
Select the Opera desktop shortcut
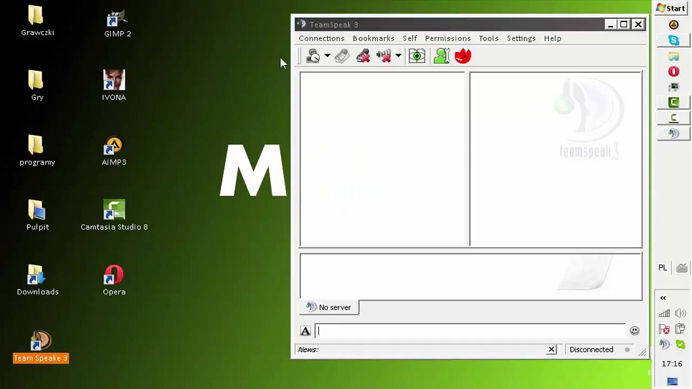point(114,280)
